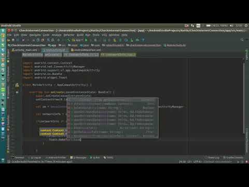Click the java folder breadcrumb

coord(84,45)
